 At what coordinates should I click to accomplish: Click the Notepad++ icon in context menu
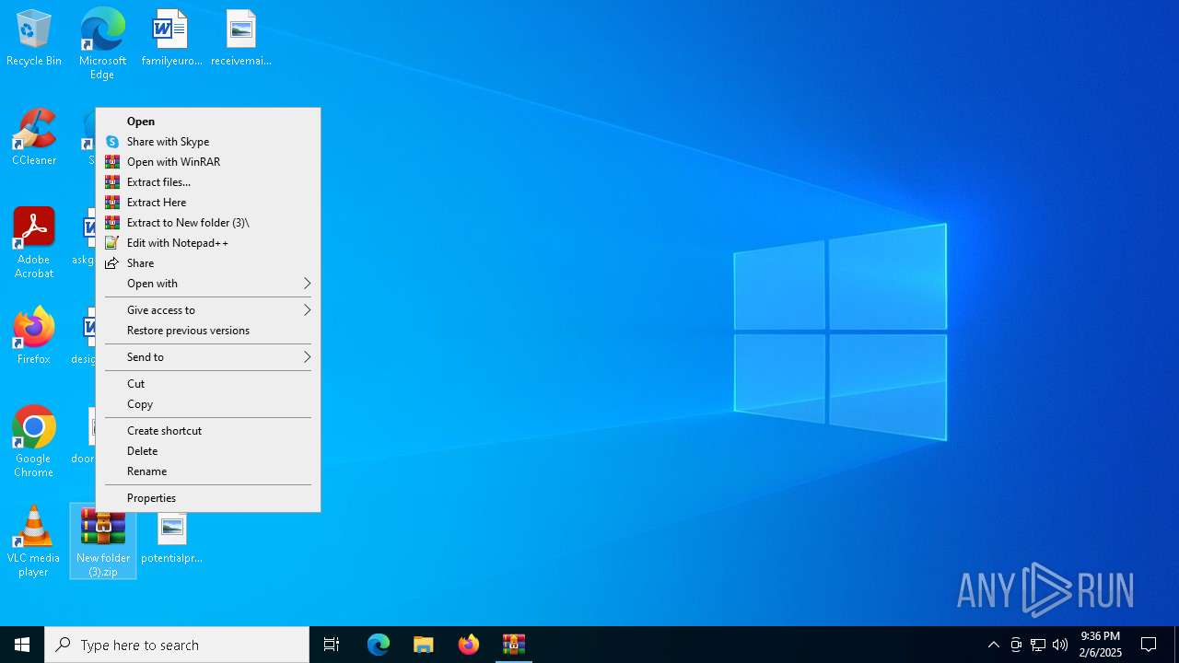112,243
